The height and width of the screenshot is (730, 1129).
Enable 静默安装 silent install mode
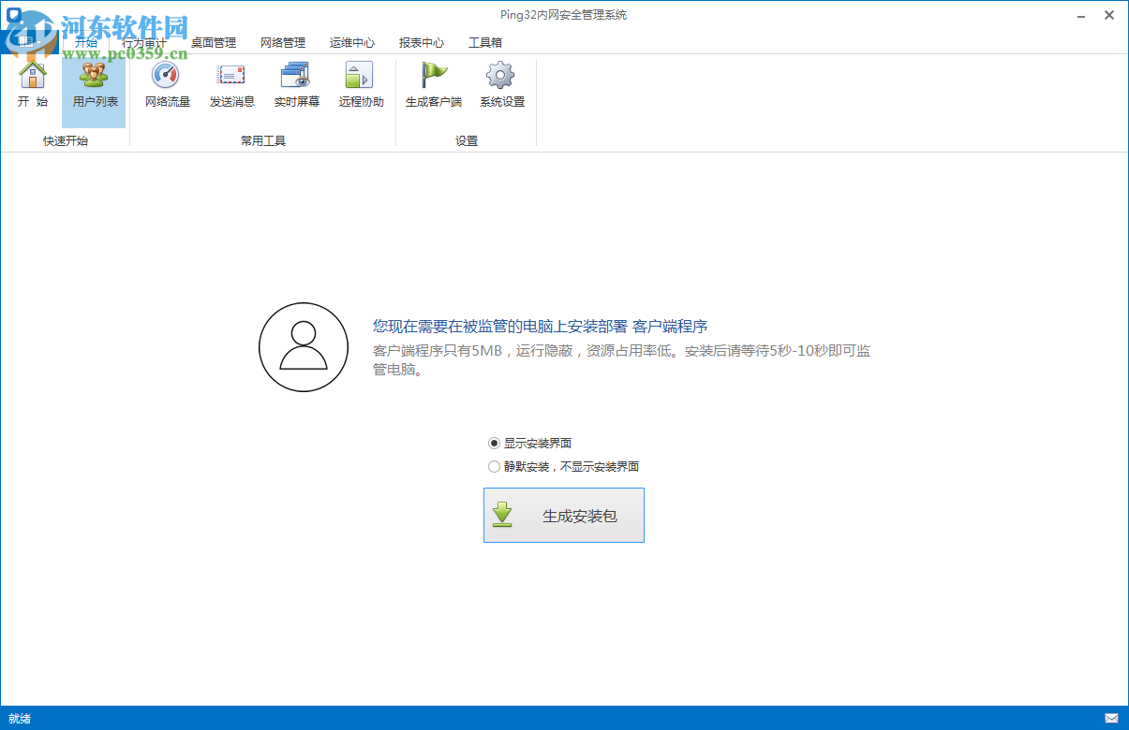(x=494, y=466)
